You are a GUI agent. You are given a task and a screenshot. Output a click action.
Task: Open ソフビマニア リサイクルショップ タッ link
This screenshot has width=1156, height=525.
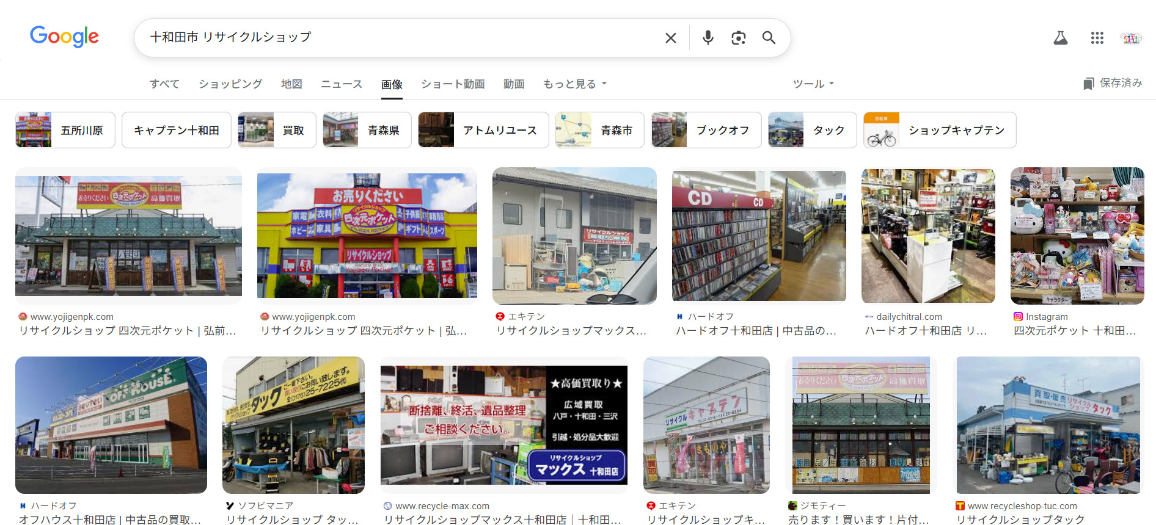coord(292,520)
